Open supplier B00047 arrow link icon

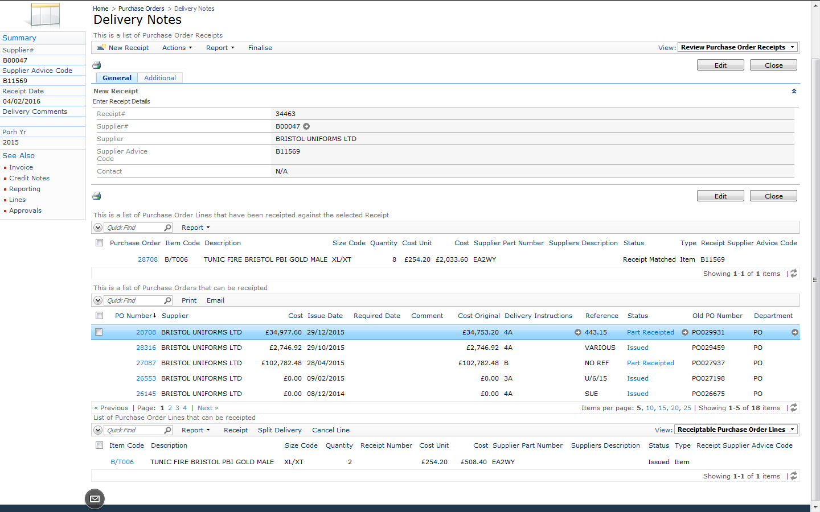306,126
